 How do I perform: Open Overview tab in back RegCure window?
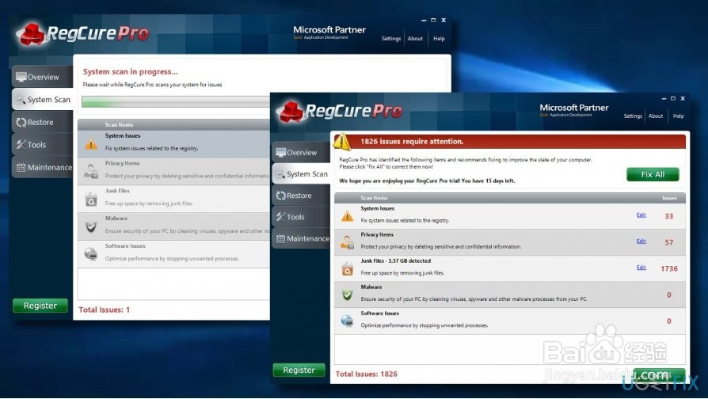pos(43,77)
